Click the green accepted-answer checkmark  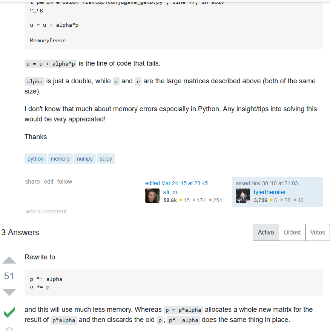9,313
